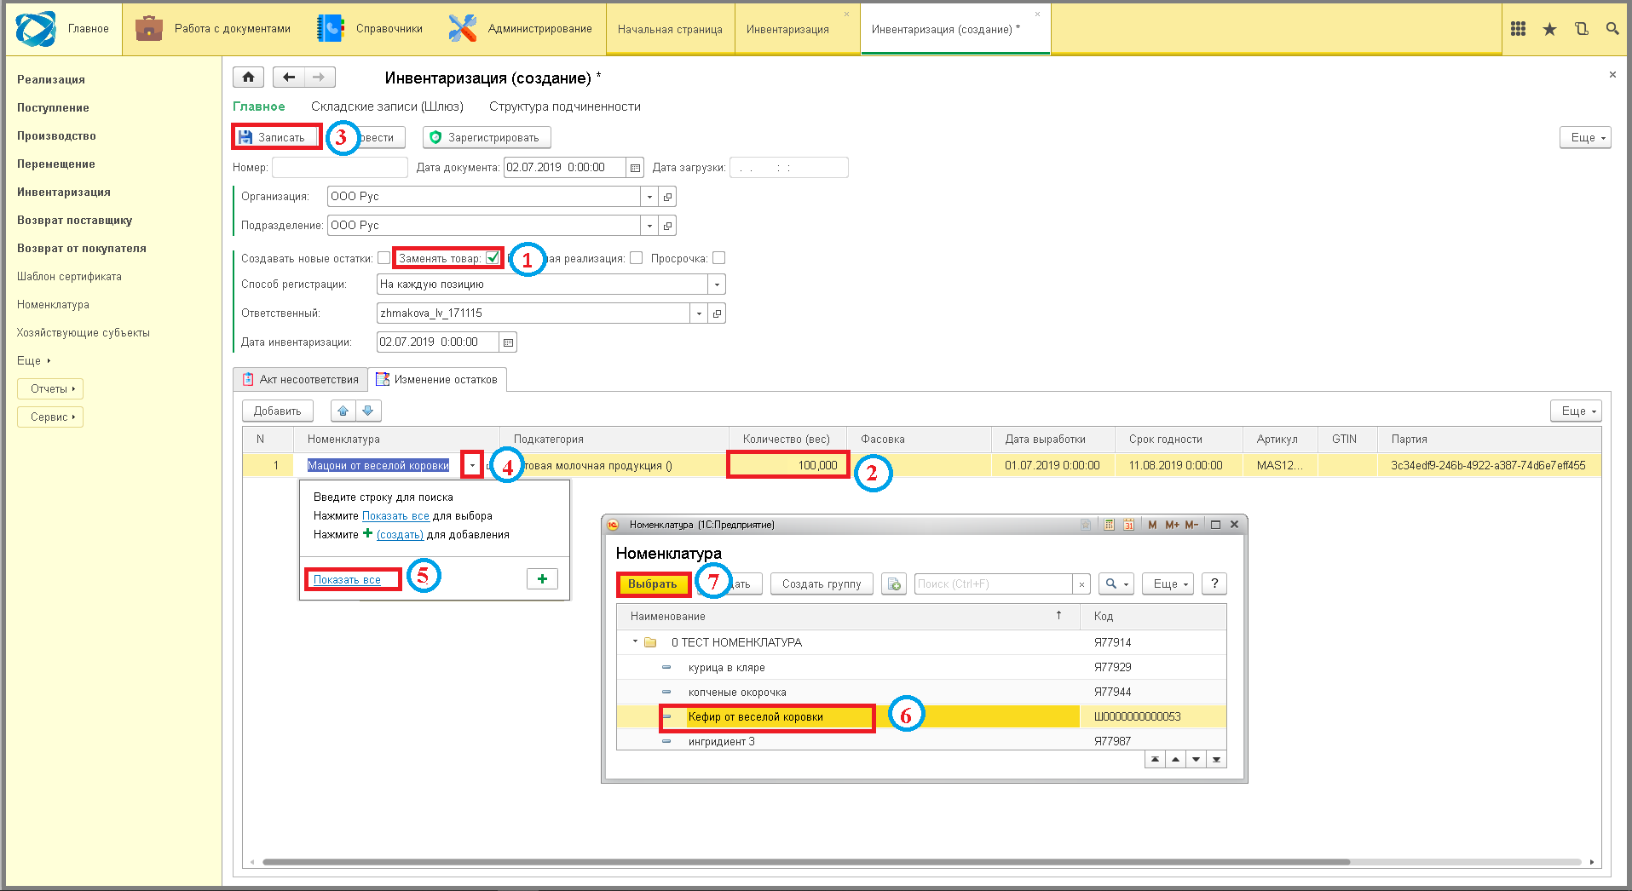Open Складские записи (Шлюз) section
Image resolution: width=1632 pixels, height=891 pixels.
[x=387, y=106]
